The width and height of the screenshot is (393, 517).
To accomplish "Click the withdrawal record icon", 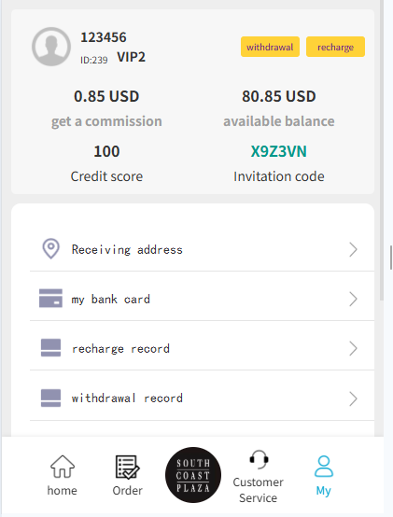I will 50,398.
